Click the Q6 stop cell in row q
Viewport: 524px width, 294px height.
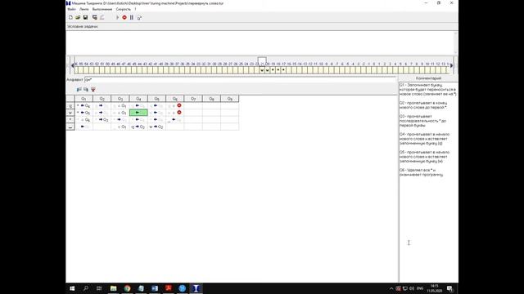tap(174, 105)
